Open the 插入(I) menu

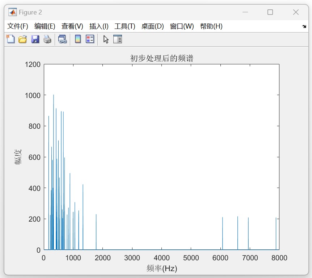click(x=99, y=26)
